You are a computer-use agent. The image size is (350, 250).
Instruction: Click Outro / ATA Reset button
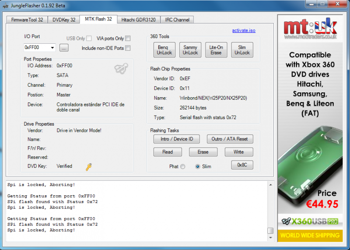pos(230,139)
